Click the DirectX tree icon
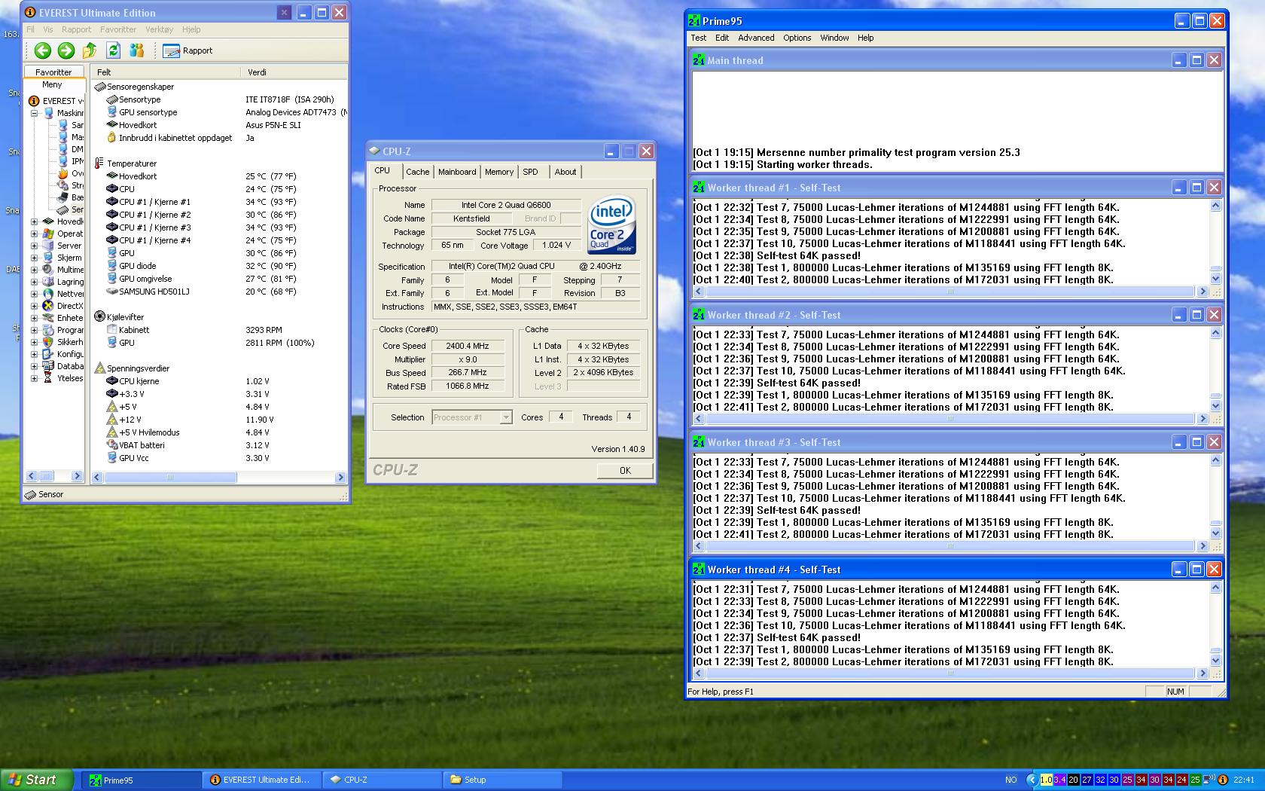1265x791 pixels. click(48, 306)
